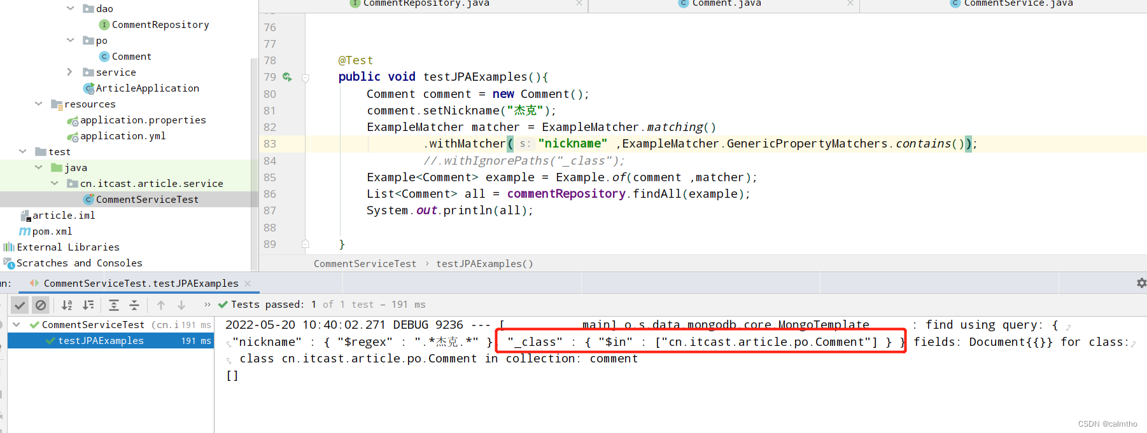The height and width of the screenshot is (433, 1147).
Task: Toggle Show Passed tests button
Action: pyautogui.click(x=20, y=305)
